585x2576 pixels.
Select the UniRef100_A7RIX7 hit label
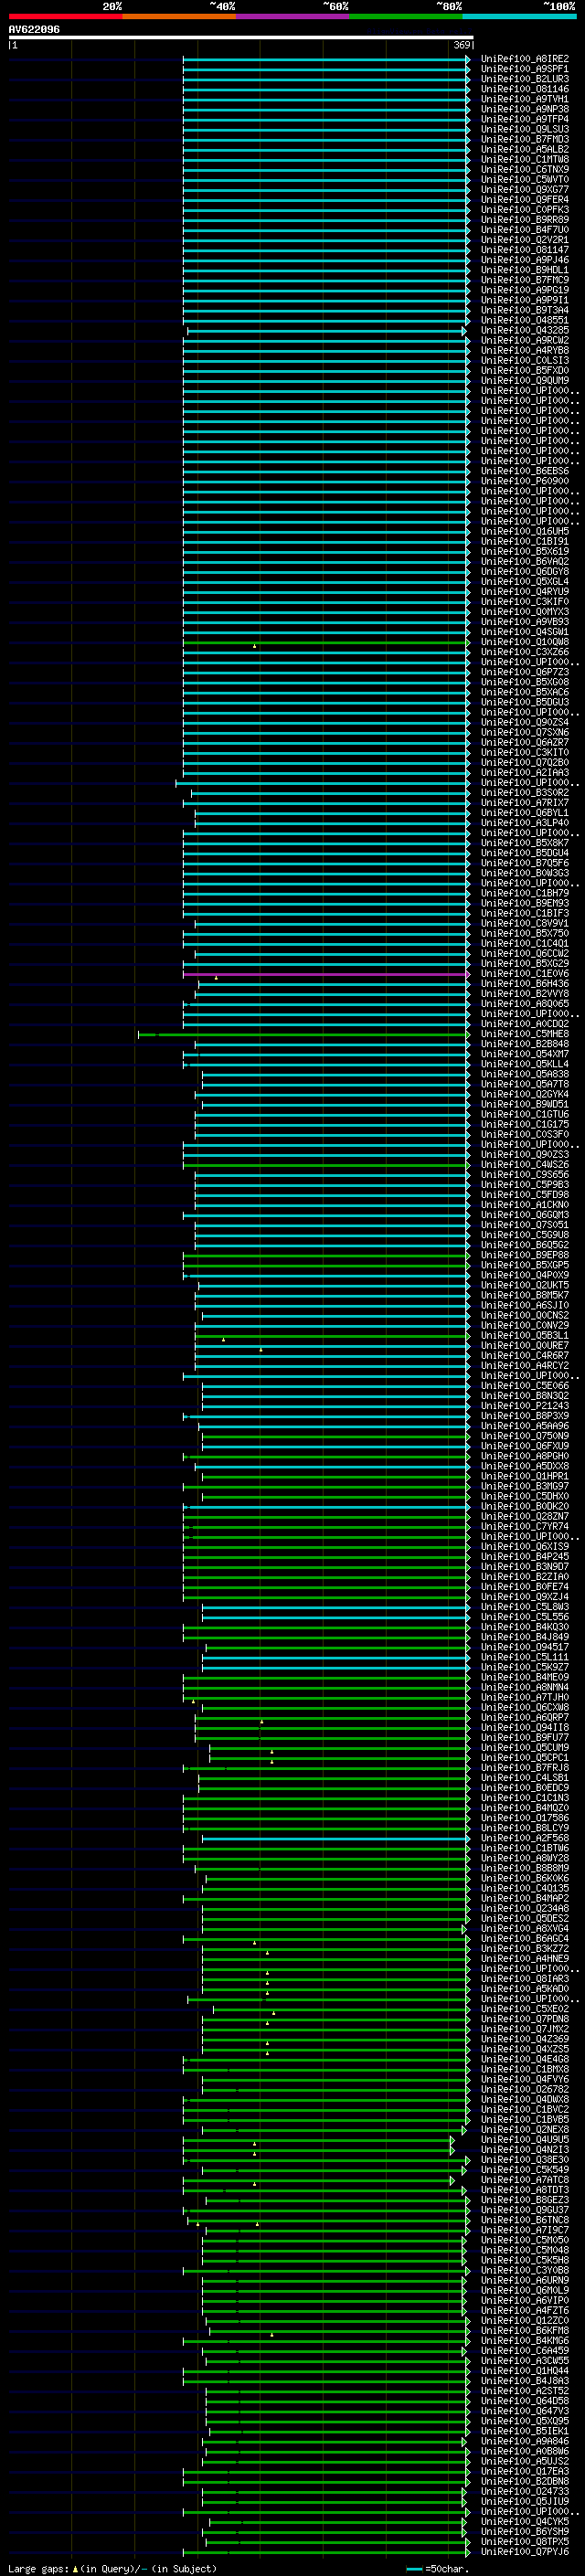(525, 803)
